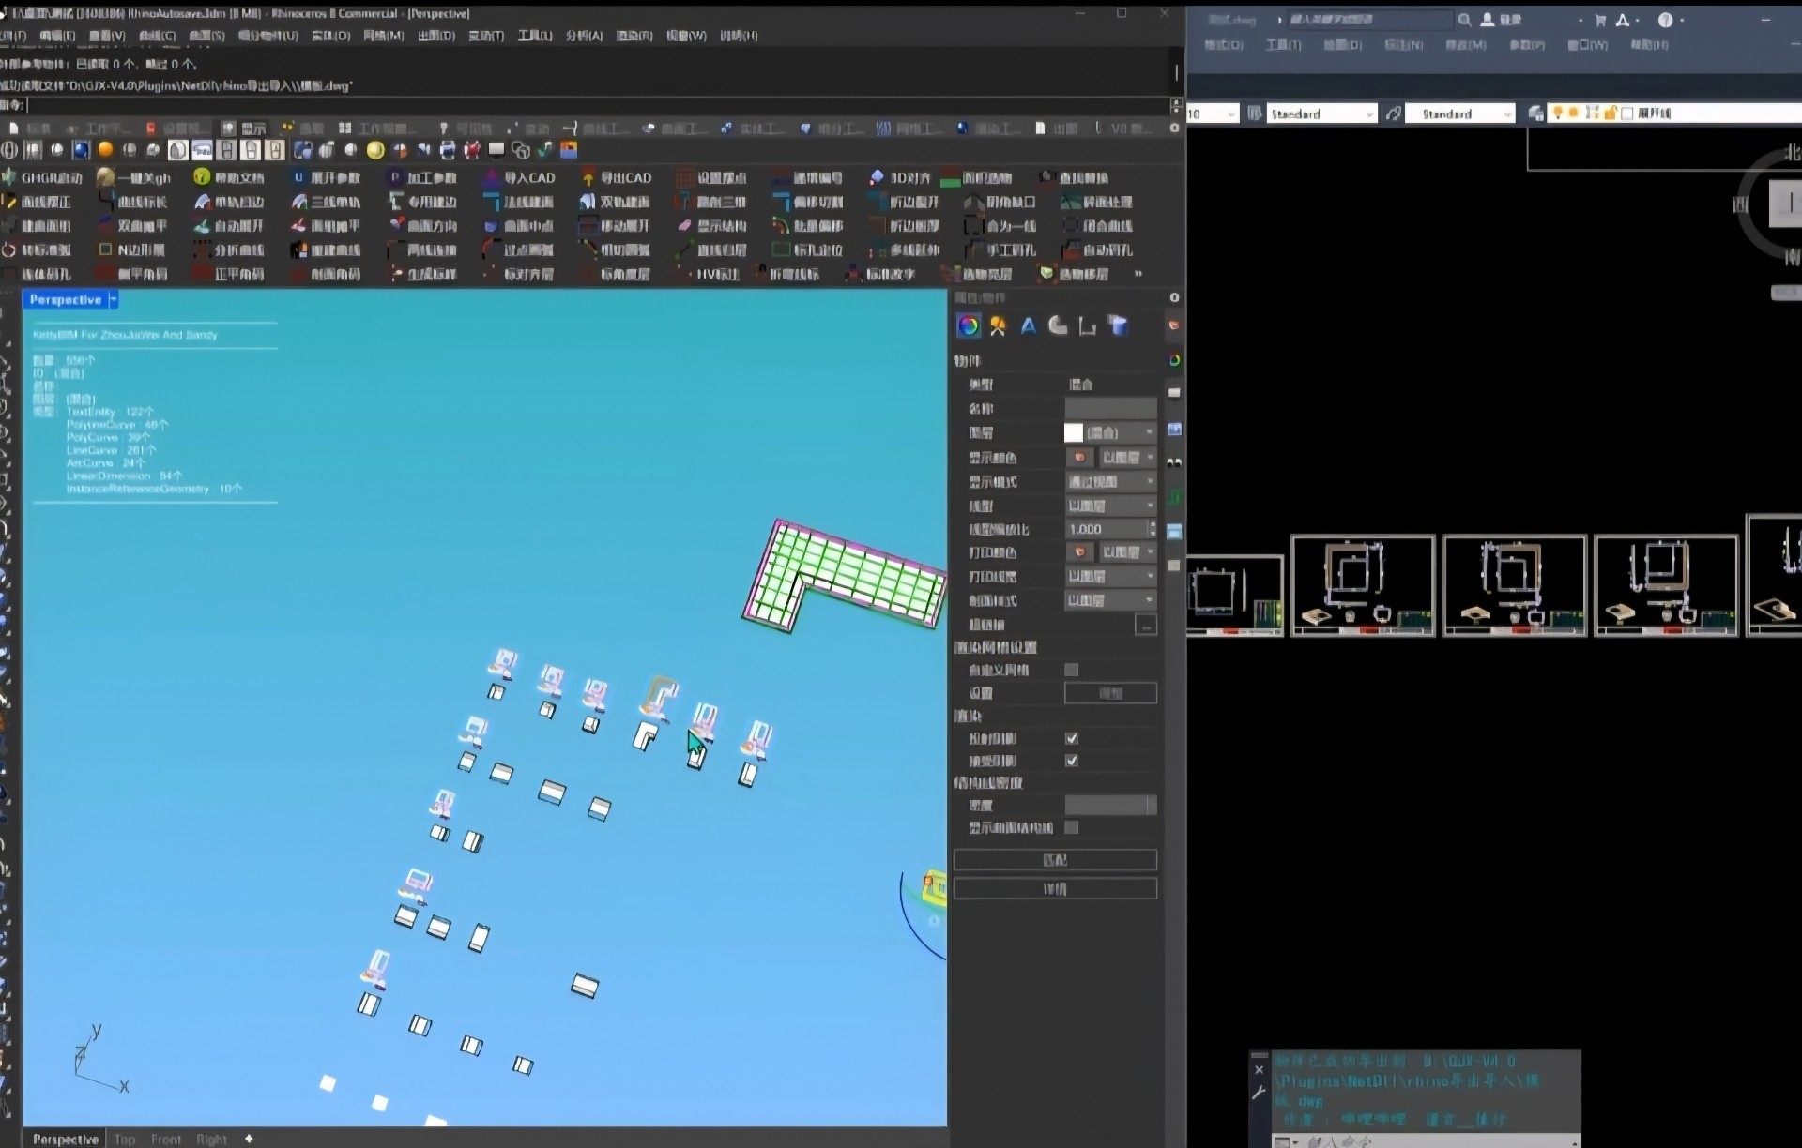Enable the 自定义网格 custom mesh checkbox
This screenshot has height=1148, width=1802.
(x=1072, y=670)
